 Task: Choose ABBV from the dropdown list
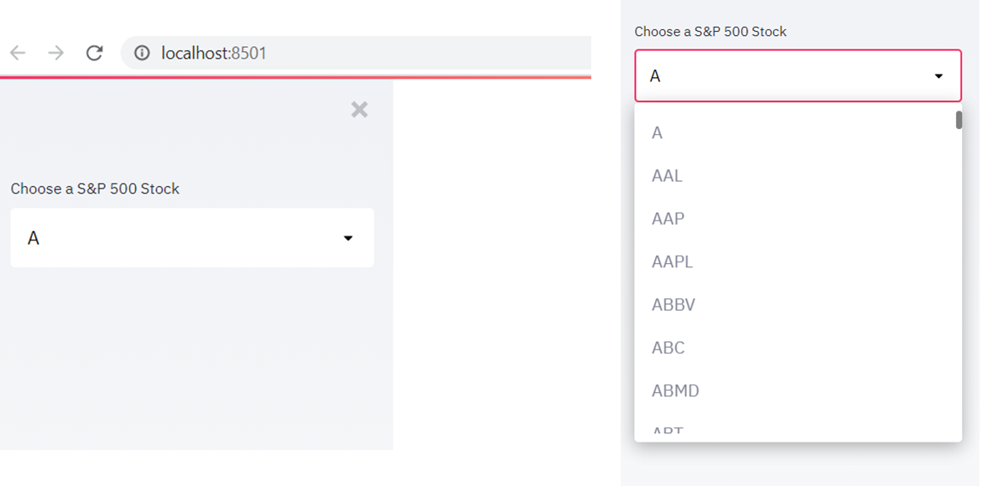coord(673,305)
